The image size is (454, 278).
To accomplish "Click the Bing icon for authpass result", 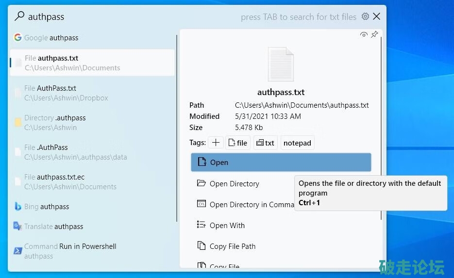I will [18, 207].
